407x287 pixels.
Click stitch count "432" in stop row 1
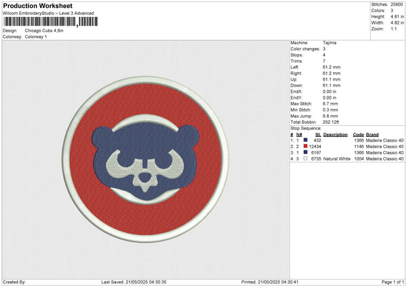[x=317, y=140]
